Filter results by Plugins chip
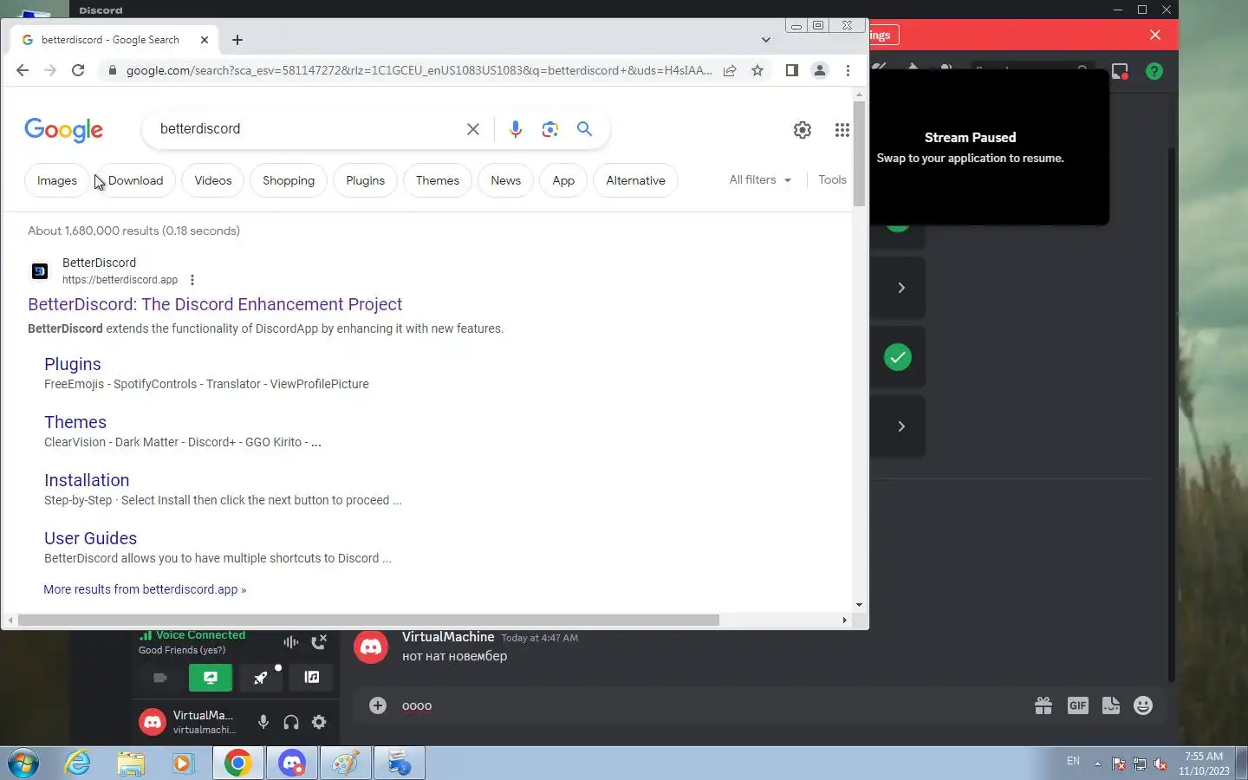The width and height of the screenshot is (1248, 780). (365, 180)
